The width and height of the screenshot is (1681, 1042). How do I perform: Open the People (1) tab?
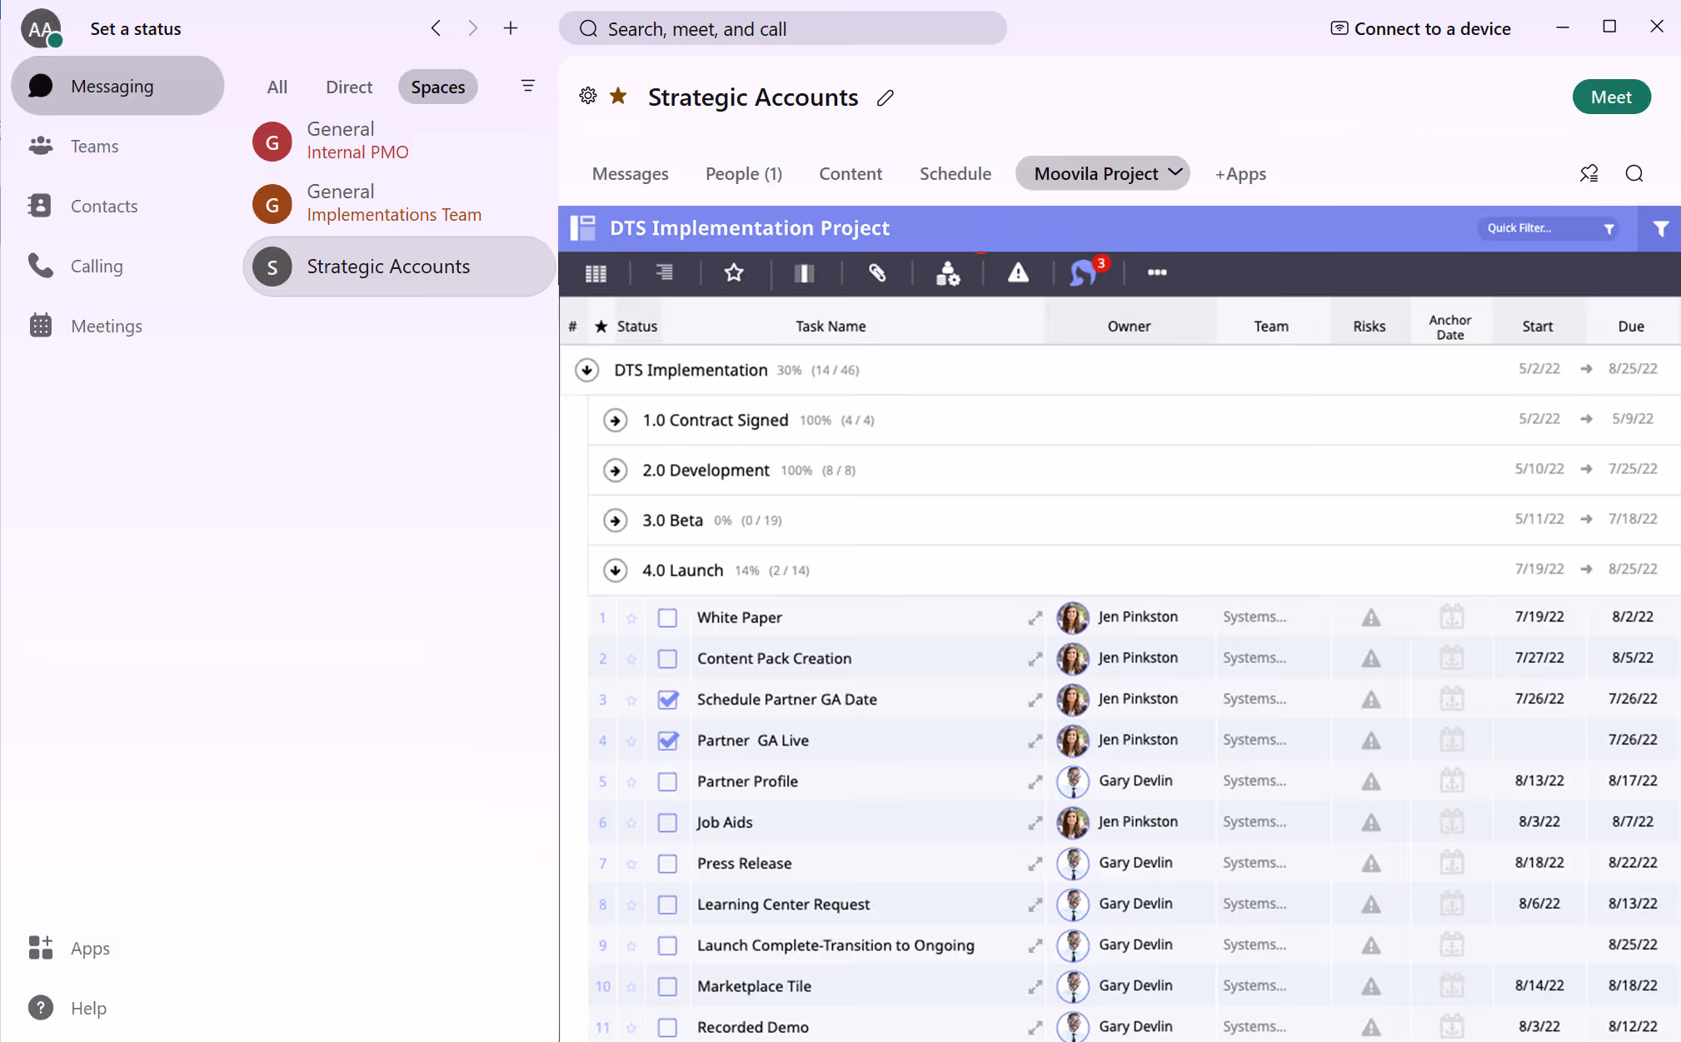(x=743, y=173)
